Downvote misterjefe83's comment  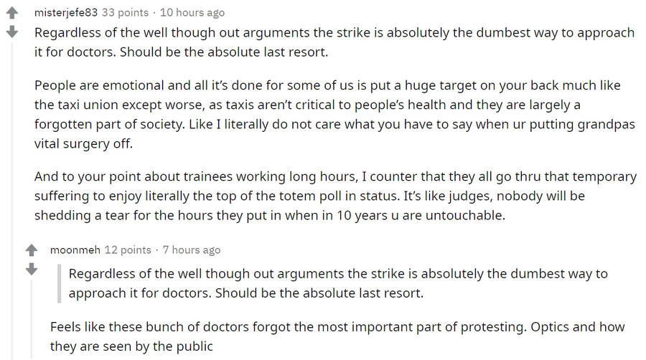pos(11,32)
